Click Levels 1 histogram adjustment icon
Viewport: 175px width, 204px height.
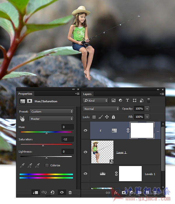103,174
